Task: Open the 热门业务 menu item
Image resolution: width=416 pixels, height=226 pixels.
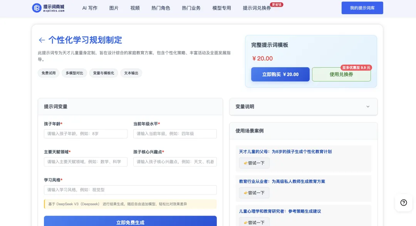Action: [x=191, y=8]
